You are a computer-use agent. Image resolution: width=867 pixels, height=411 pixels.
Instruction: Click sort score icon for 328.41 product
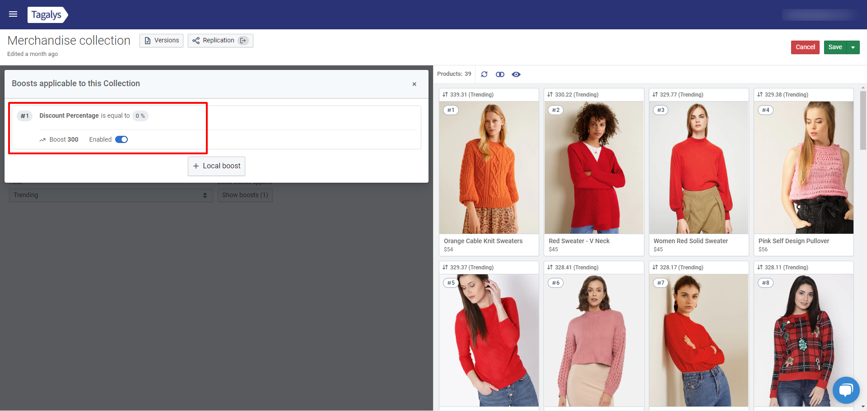click(x=550, y=268)
